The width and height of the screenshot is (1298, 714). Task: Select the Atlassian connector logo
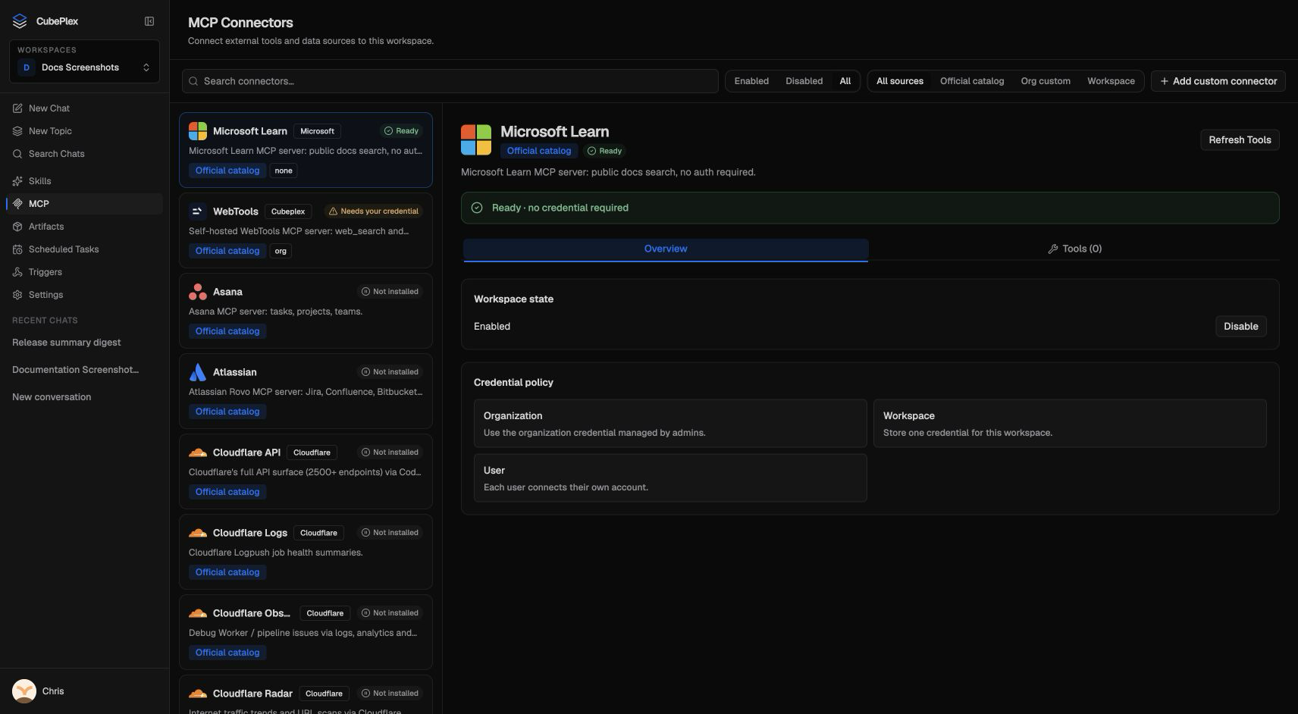tap(198, 372)
